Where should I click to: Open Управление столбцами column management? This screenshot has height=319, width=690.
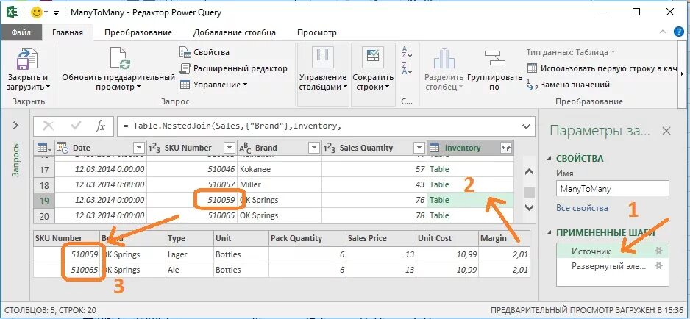tap(323, 74)
